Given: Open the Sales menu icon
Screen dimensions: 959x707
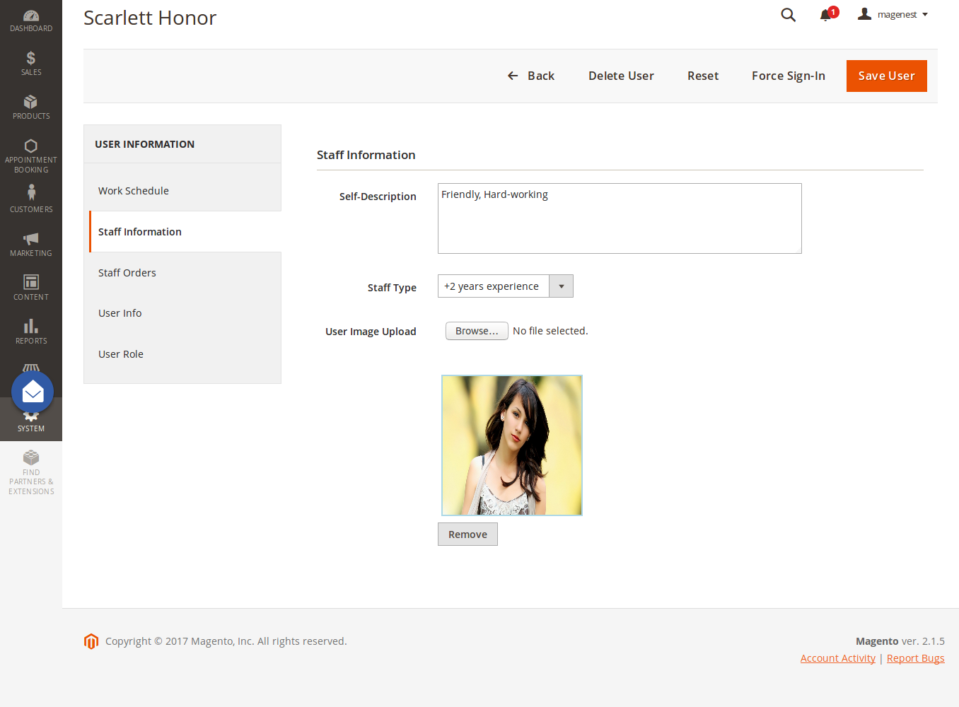Looking at the screenshot, I should pos(31,63).
